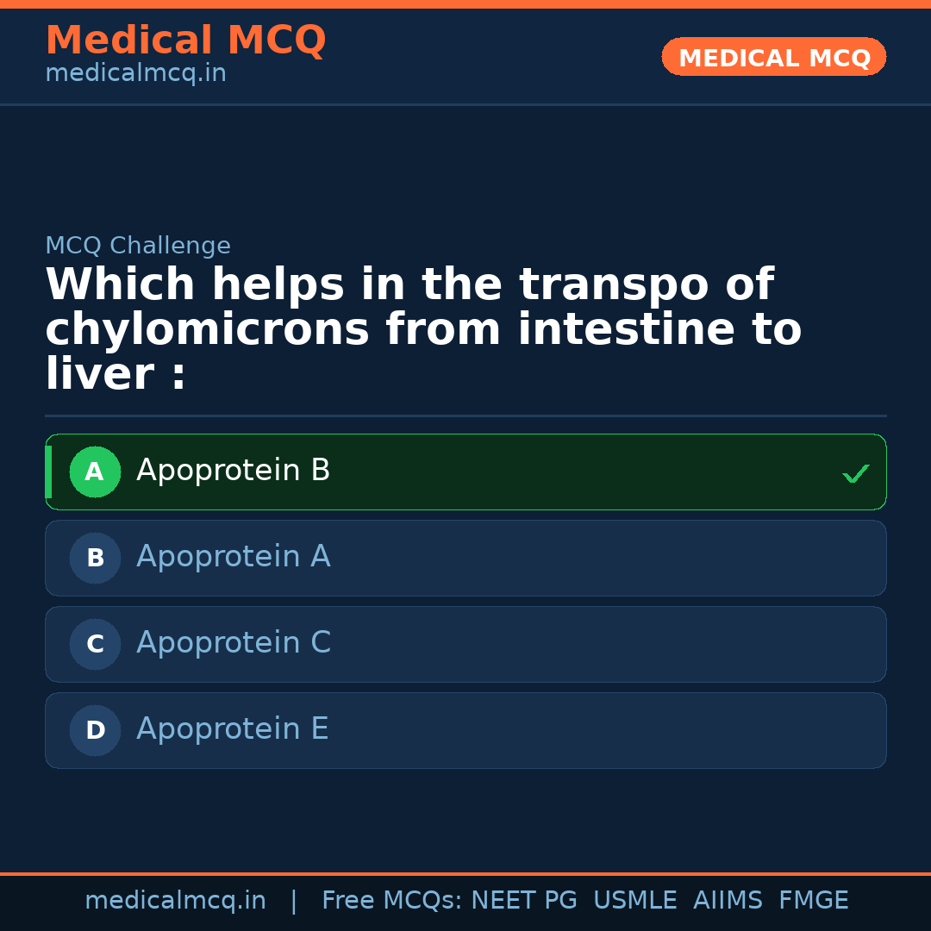This screenshot has height=931, width=931.
Task: Click the large Medical MCQ header title
Action: [185, 41]
